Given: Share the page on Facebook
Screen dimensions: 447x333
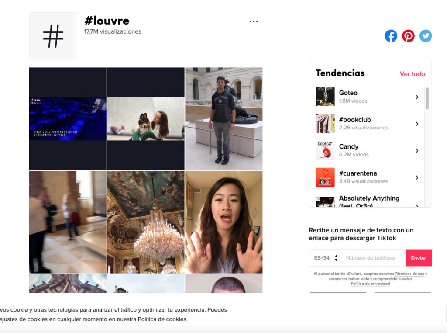Looking at the screenshot, I should [391, 36].
